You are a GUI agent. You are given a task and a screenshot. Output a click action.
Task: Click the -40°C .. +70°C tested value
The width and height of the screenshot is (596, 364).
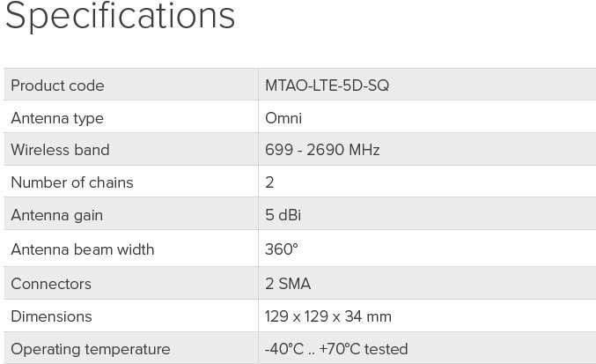[x=336, y=349]
